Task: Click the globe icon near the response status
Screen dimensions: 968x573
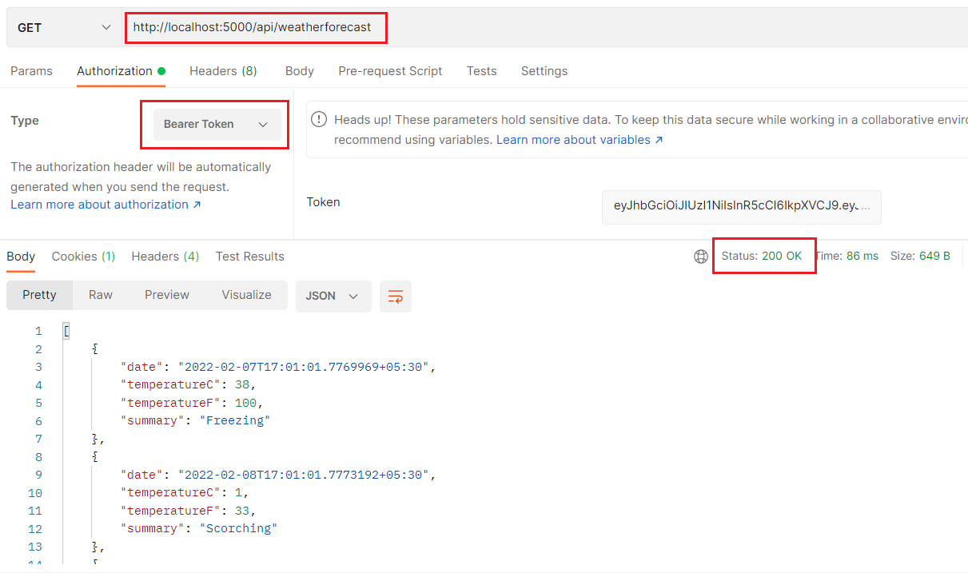Action: (x=701, y=256)
